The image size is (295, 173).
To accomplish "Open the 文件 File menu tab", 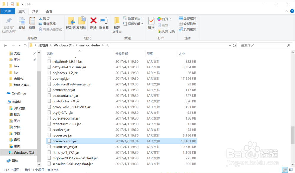I will [8, 11].
